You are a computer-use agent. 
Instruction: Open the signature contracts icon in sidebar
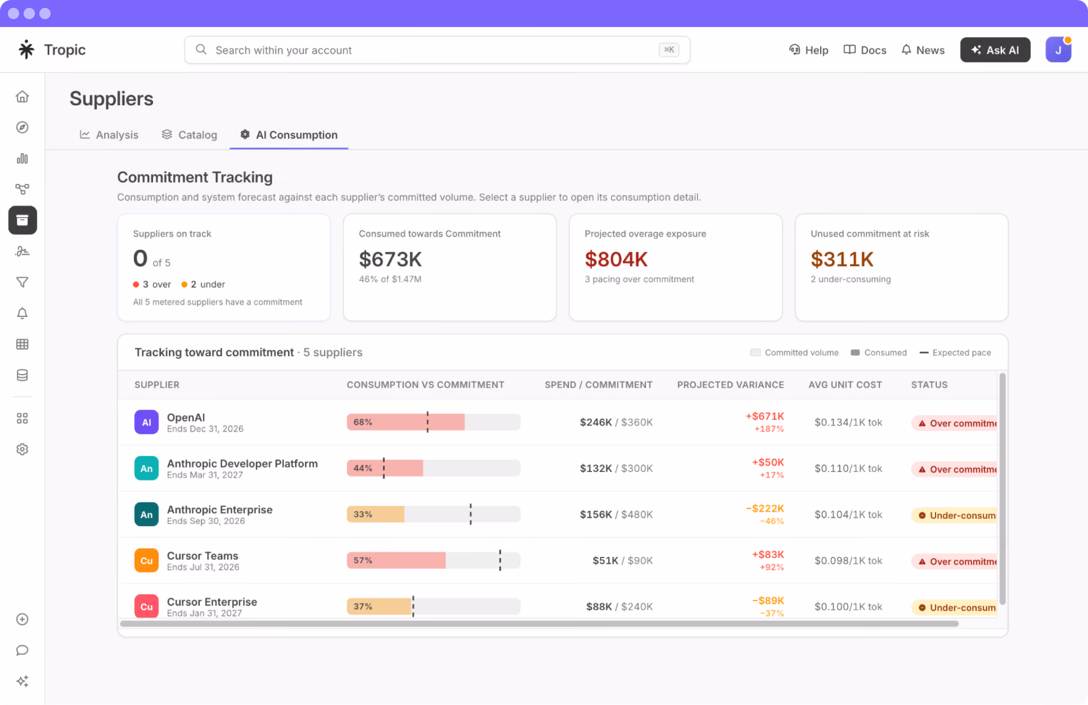pyautogui.click(x=23, y=252)
